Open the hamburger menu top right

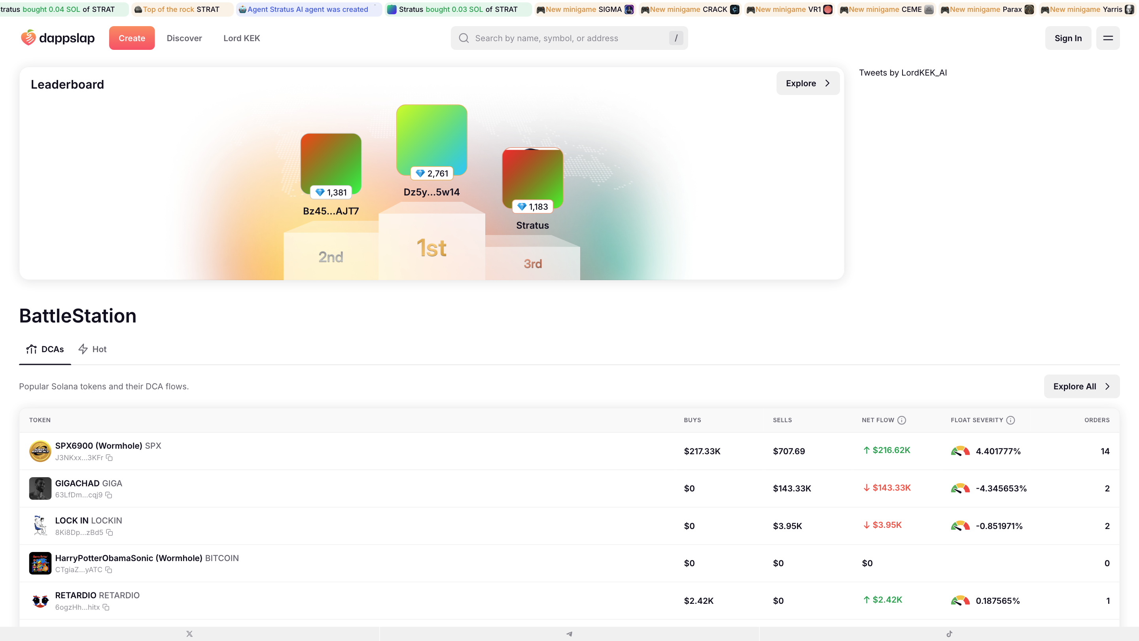click(x=1109, y=38)
